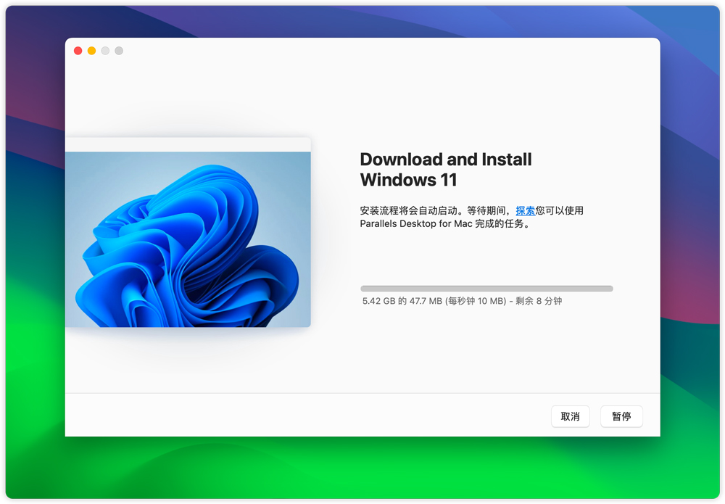Click the Windows 11 bloom preview image
The width and height of the screenshot is (725, 504).
(x=188, y=239)
